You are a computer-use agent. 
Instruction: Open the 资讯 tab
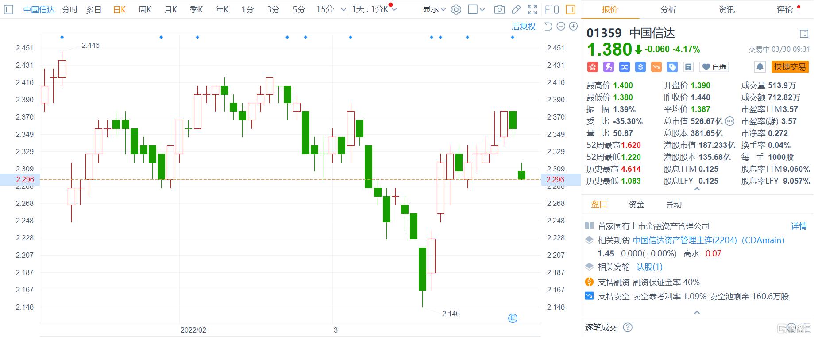[726, 9]
